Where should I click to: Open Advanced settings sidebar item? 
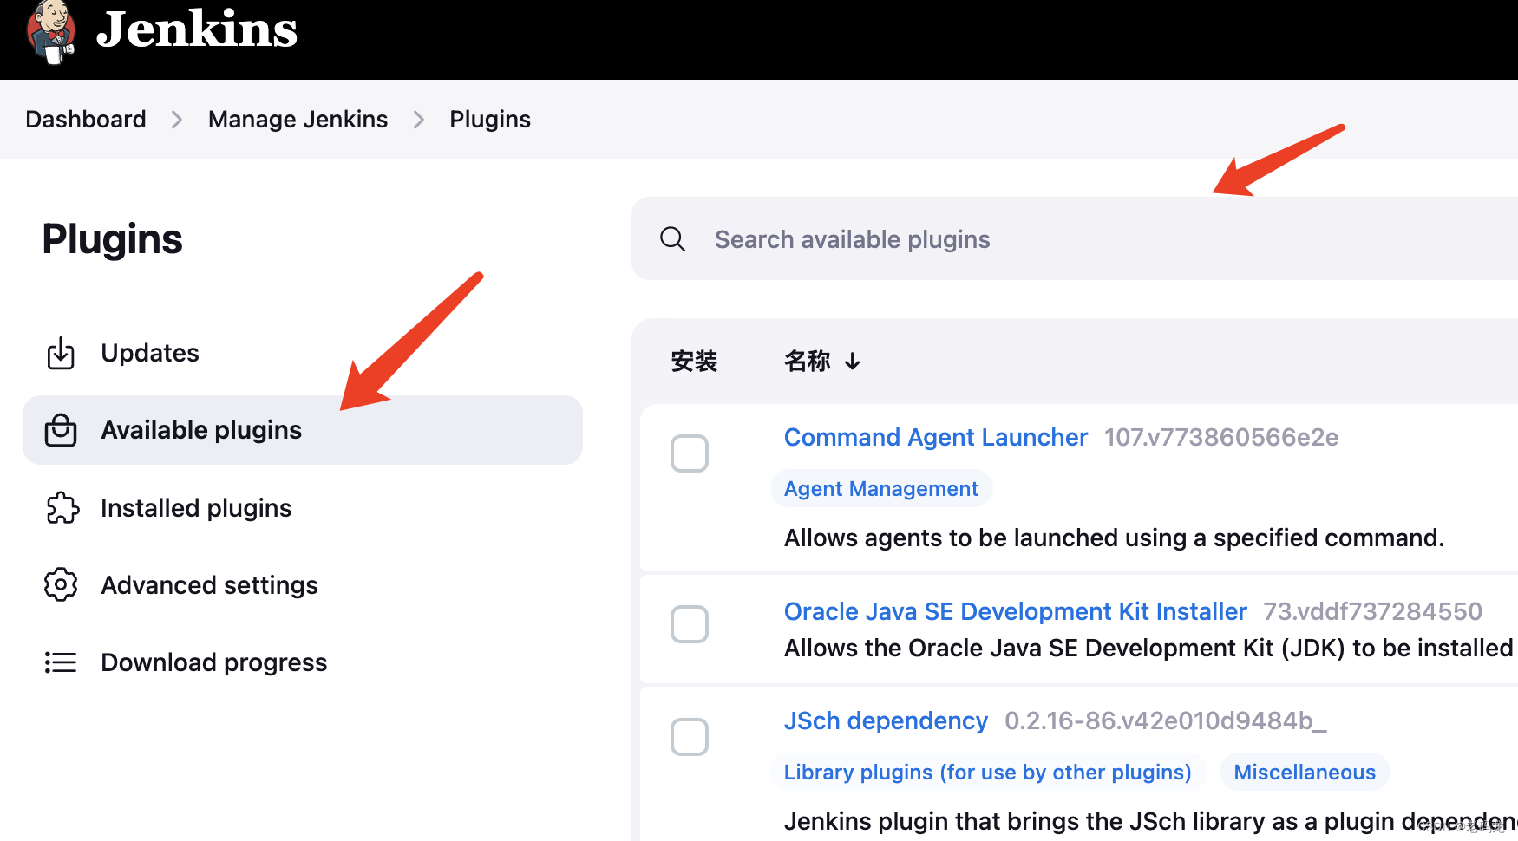pos(302,585)
